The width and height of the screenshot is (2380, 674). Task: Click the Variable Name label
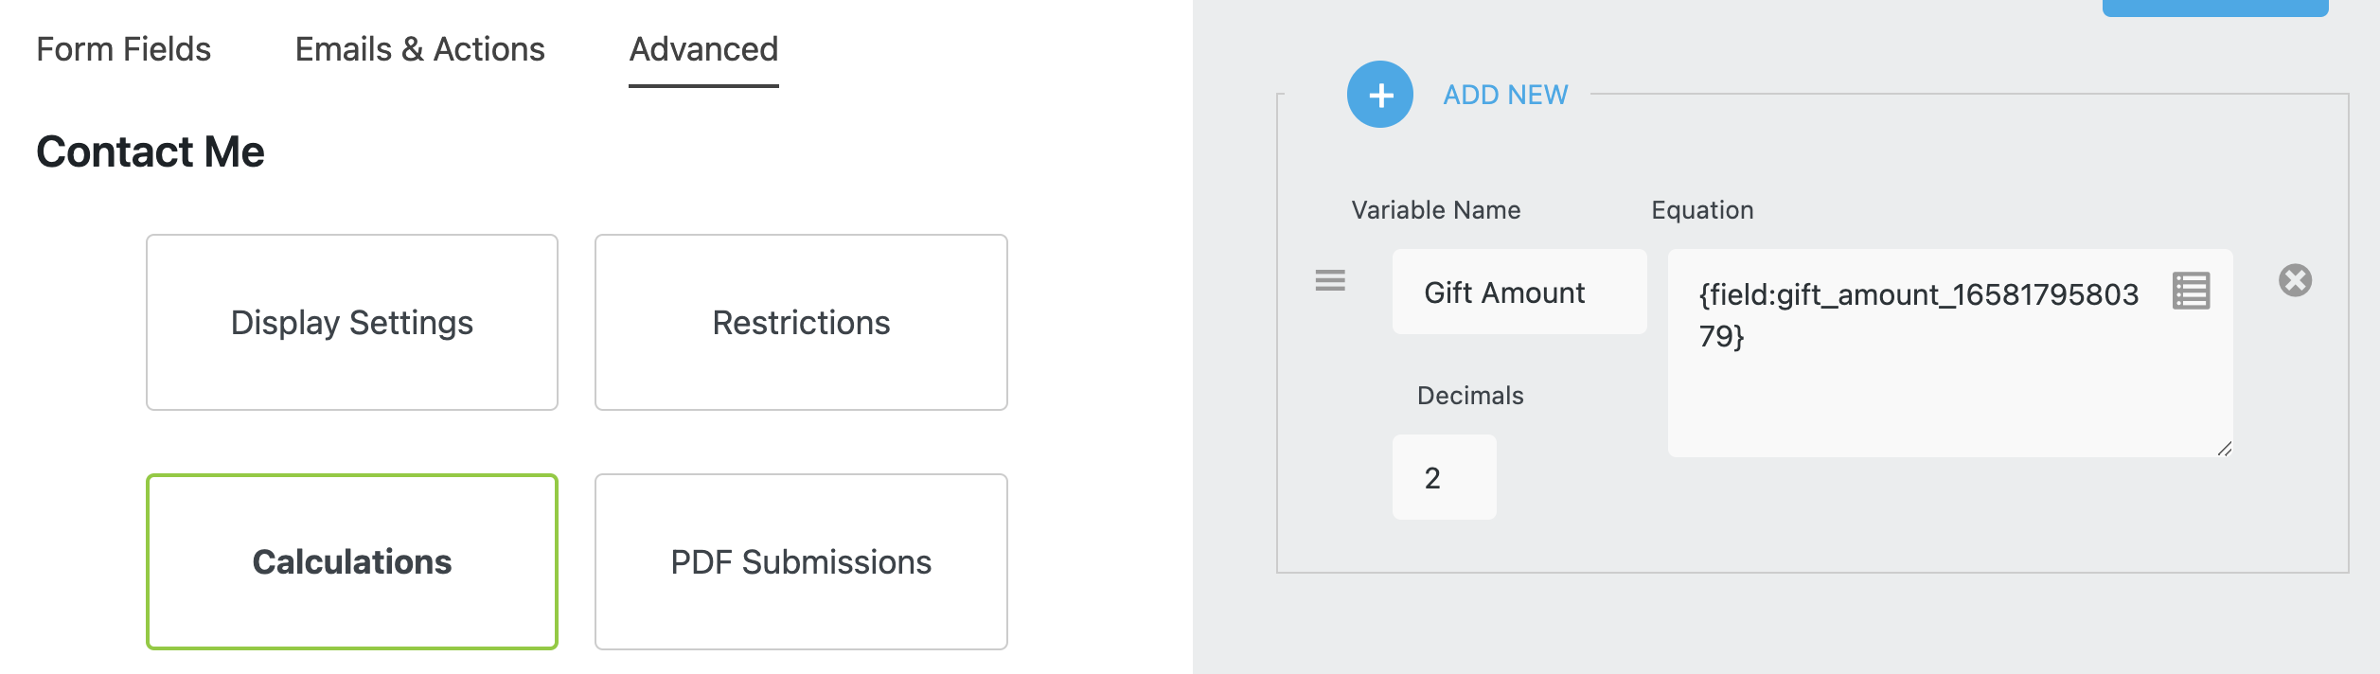click(1435, 210)
